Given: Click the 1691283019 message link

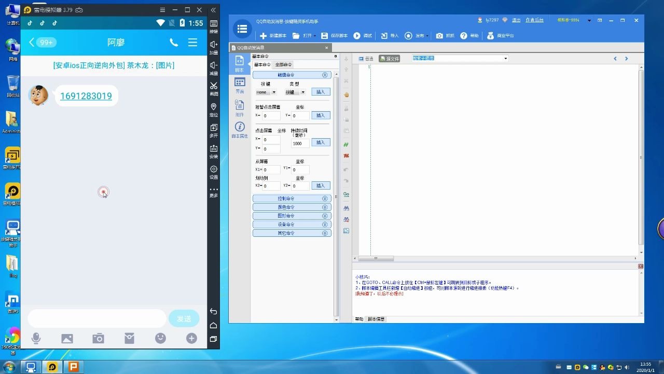Looking at the screenshot, I should [86, 96].
